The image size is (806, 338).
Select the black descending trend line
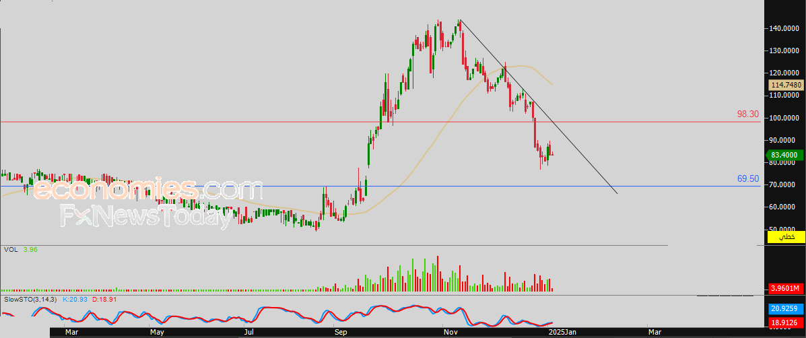(x=539, y=107)
